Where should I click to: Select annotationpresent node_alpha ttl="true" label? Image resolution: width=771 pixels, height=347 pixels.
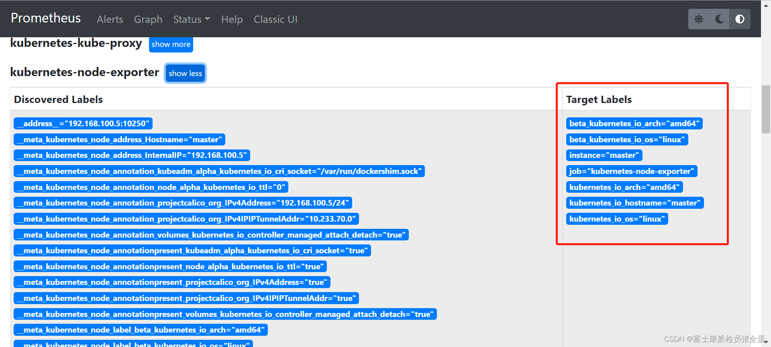[170, 266]
